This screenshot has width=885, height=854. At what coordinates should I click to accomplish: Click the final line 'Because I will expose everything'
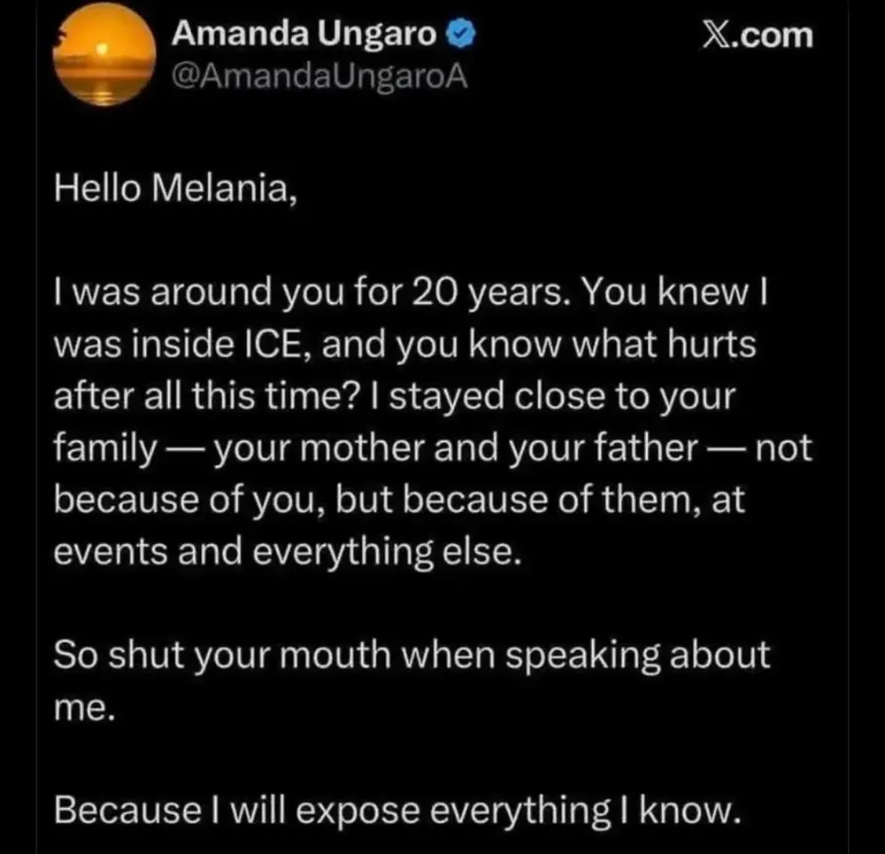tap(396, 809)
